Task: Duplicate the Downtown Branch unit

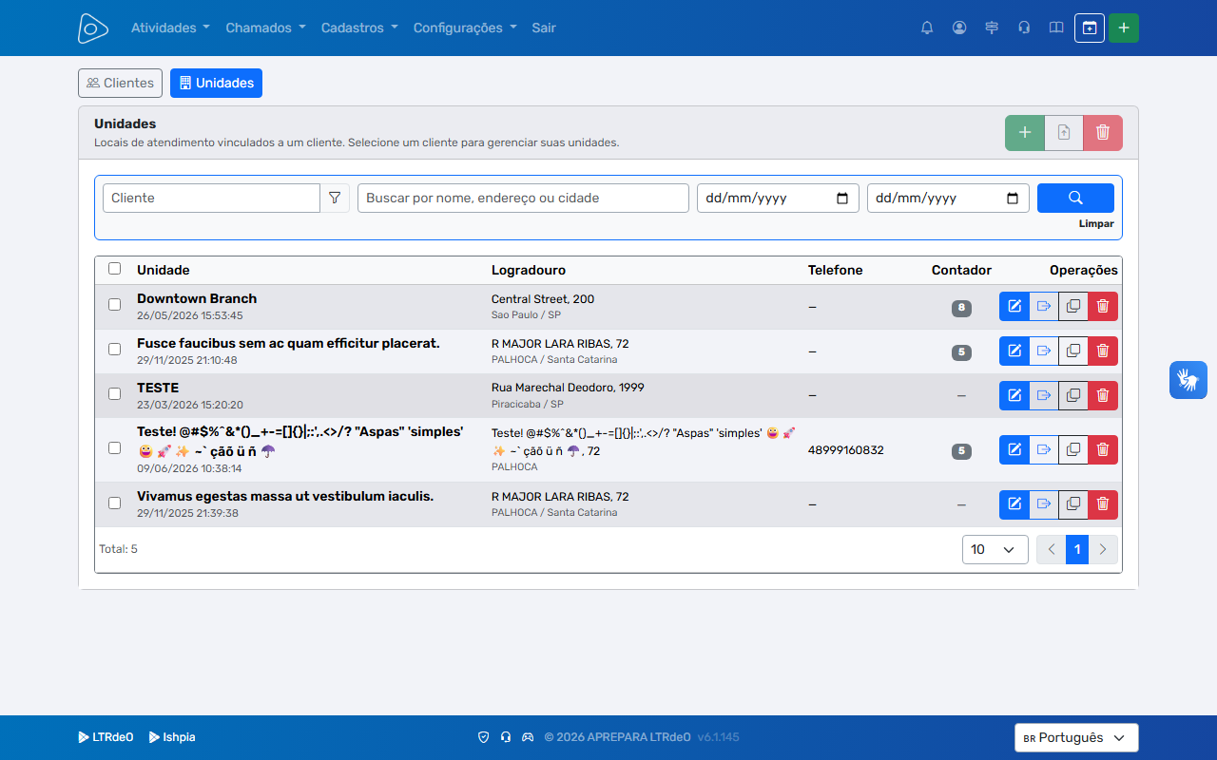Action: [1073, 306]
